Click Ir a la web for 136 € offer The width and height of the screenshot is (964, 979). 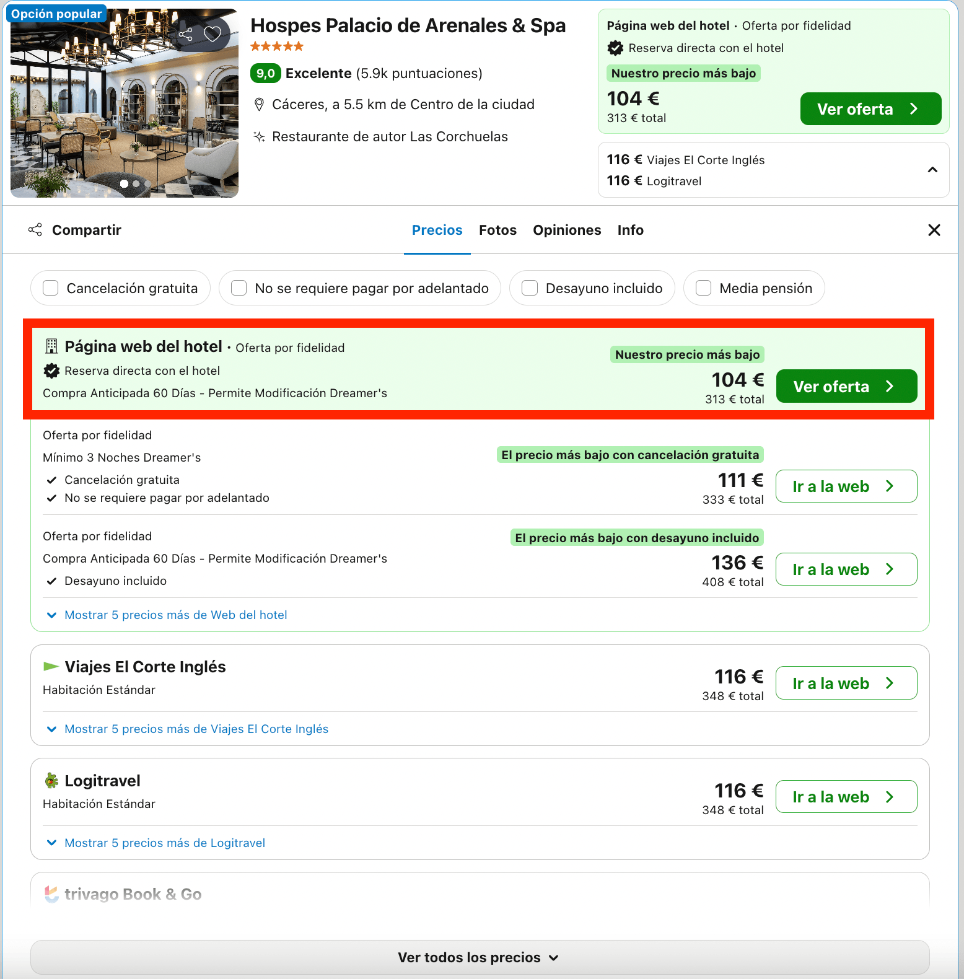pyautogui.click(x=846, y=569)
